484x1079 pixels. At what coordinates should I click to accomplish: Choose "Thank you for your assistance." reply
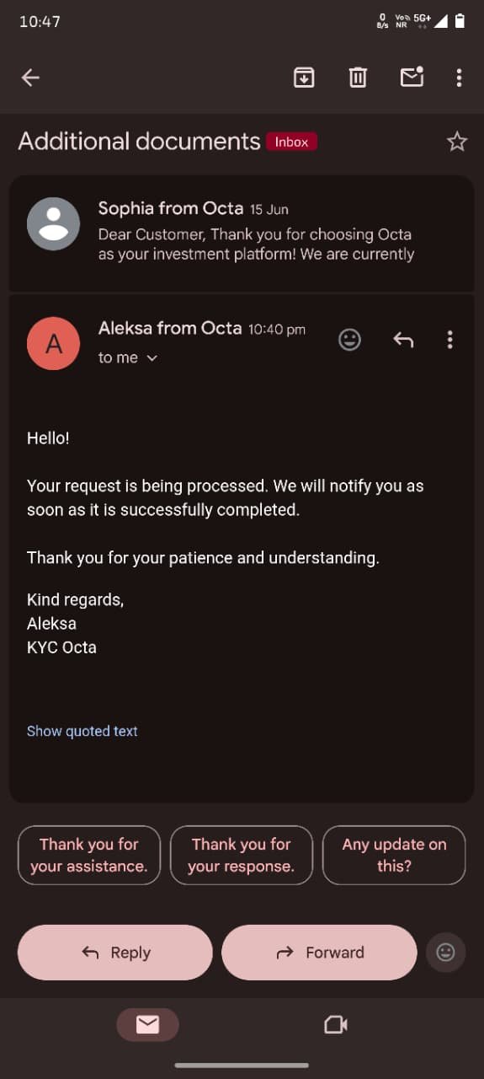point(89,855)
